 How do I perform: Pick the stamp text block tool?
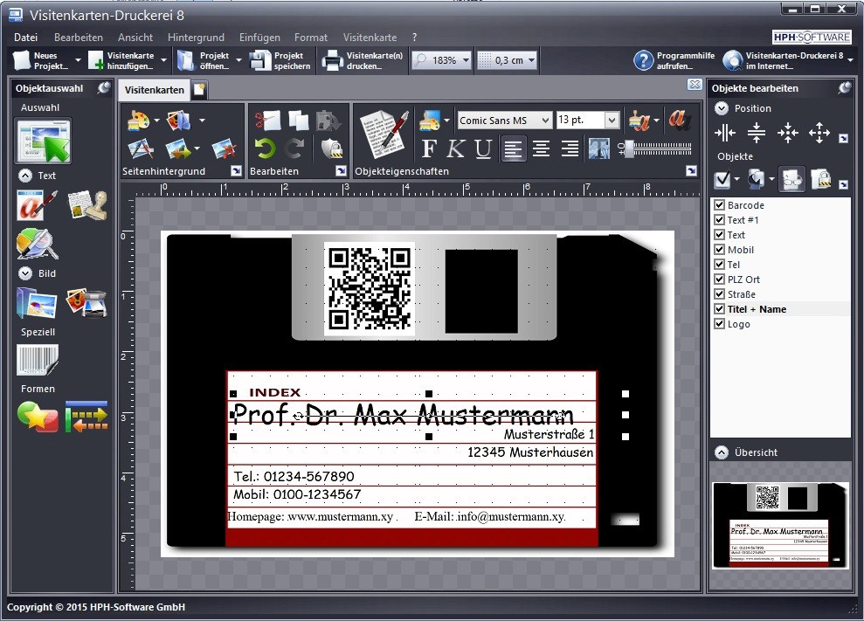tap(87, 205)
